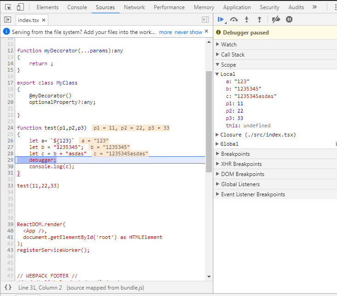Viewport: 337px width, 296px height.
Task: Open the Memory tab
Action: coord(204,7)
